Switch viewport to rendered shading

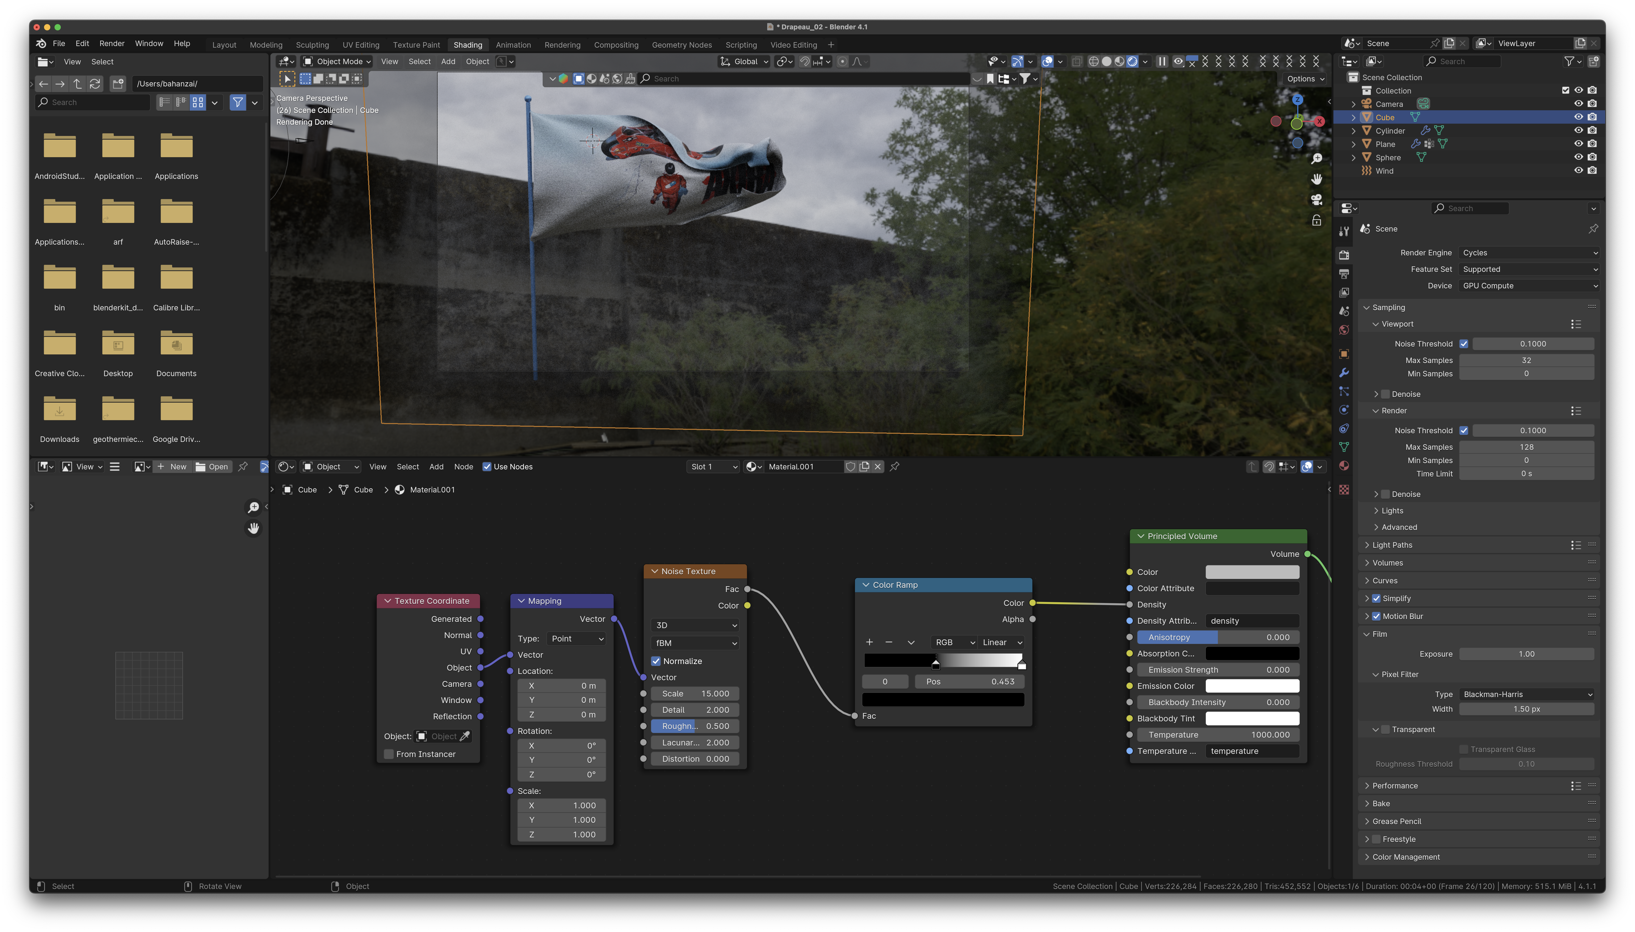pos(1132,62)
